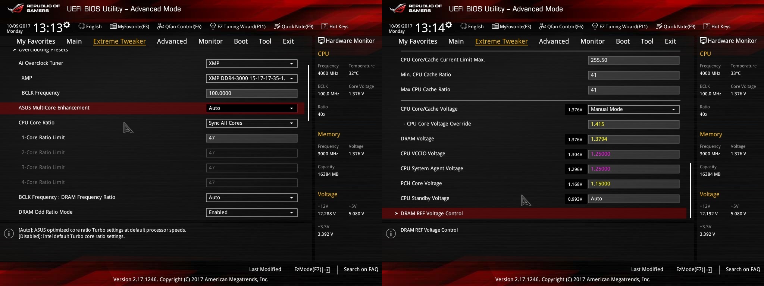Click the right window vertical scrollbar
Viewport: 764px width, 286px height.
tap(691, 190)
